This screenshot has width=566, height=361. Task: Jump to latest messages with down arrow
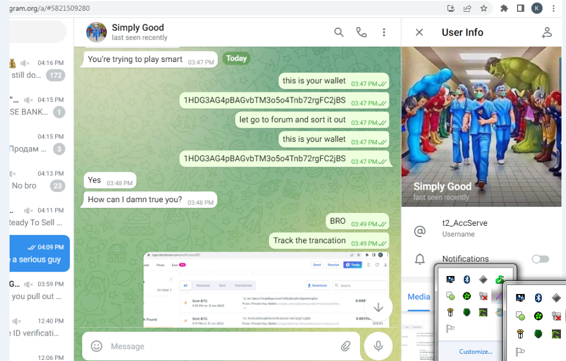click(378, 307)
